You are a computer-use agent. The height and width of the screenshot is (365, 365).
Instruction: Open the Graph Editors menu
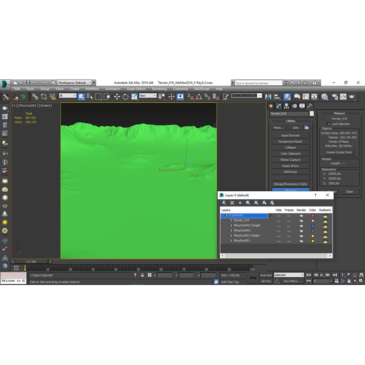point(136,89)
